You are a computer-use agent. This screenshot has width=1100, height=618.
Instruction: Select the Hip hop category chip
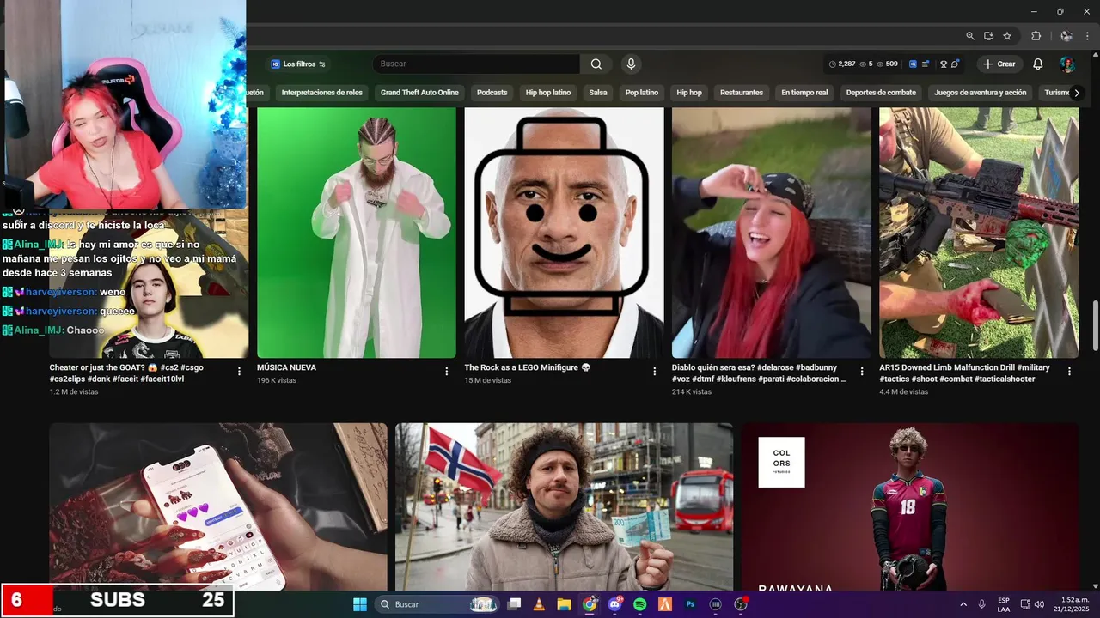(689, 93)
